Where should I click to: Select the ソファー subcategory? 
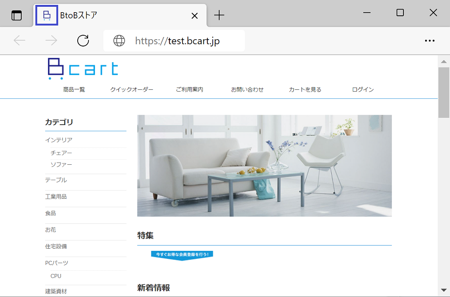[61, 165]
